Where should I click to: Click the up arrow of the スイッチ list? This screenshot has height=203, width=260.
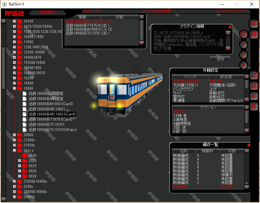tap(247, 77)
